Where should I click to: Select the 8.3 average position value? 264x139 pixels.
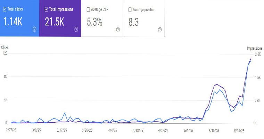(x=134, y=22)
